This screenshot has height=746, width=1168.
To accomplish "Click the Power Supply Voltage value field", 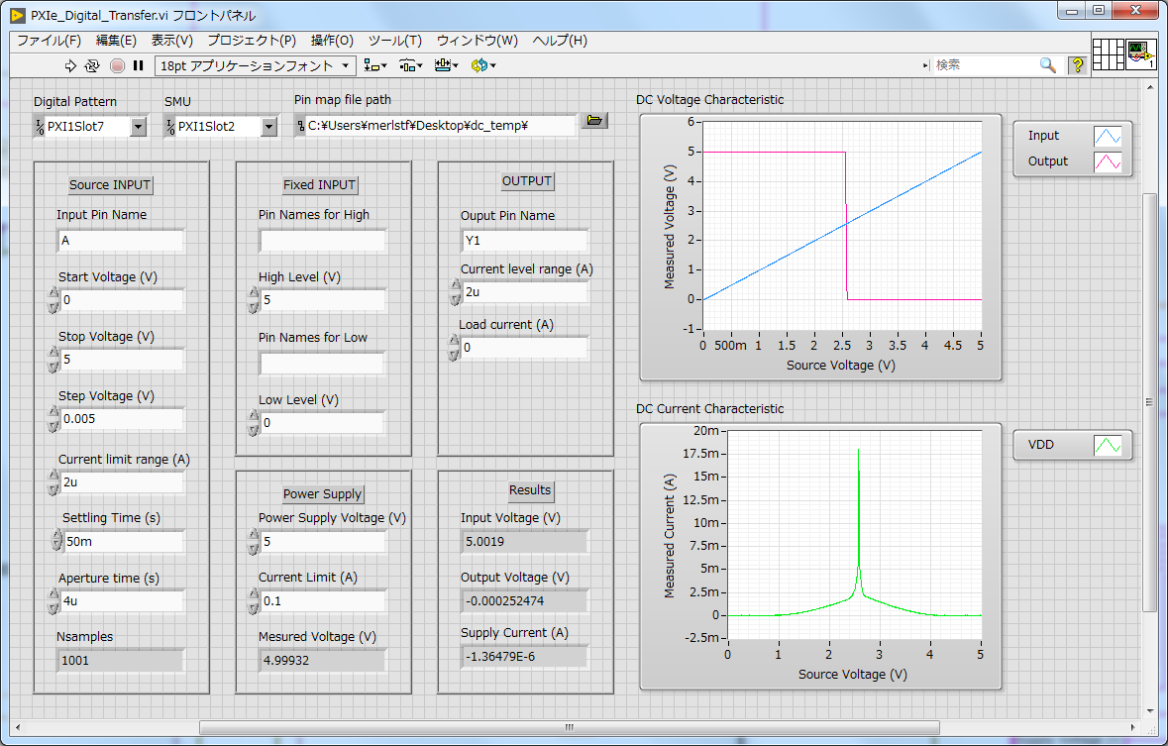I will [323, 541].
